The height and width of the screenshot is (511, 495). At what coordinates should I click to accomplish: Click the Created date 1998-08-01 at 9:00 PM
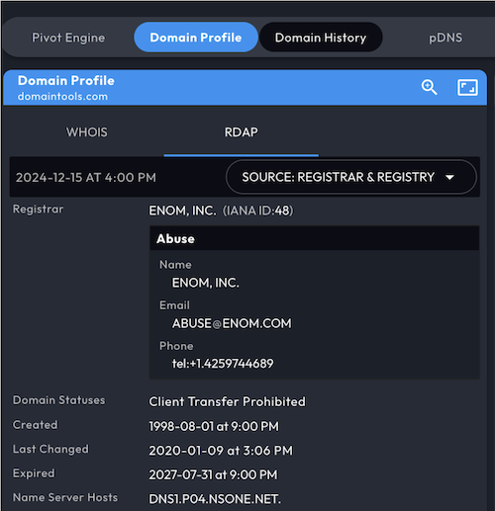[x=214, y=426]
